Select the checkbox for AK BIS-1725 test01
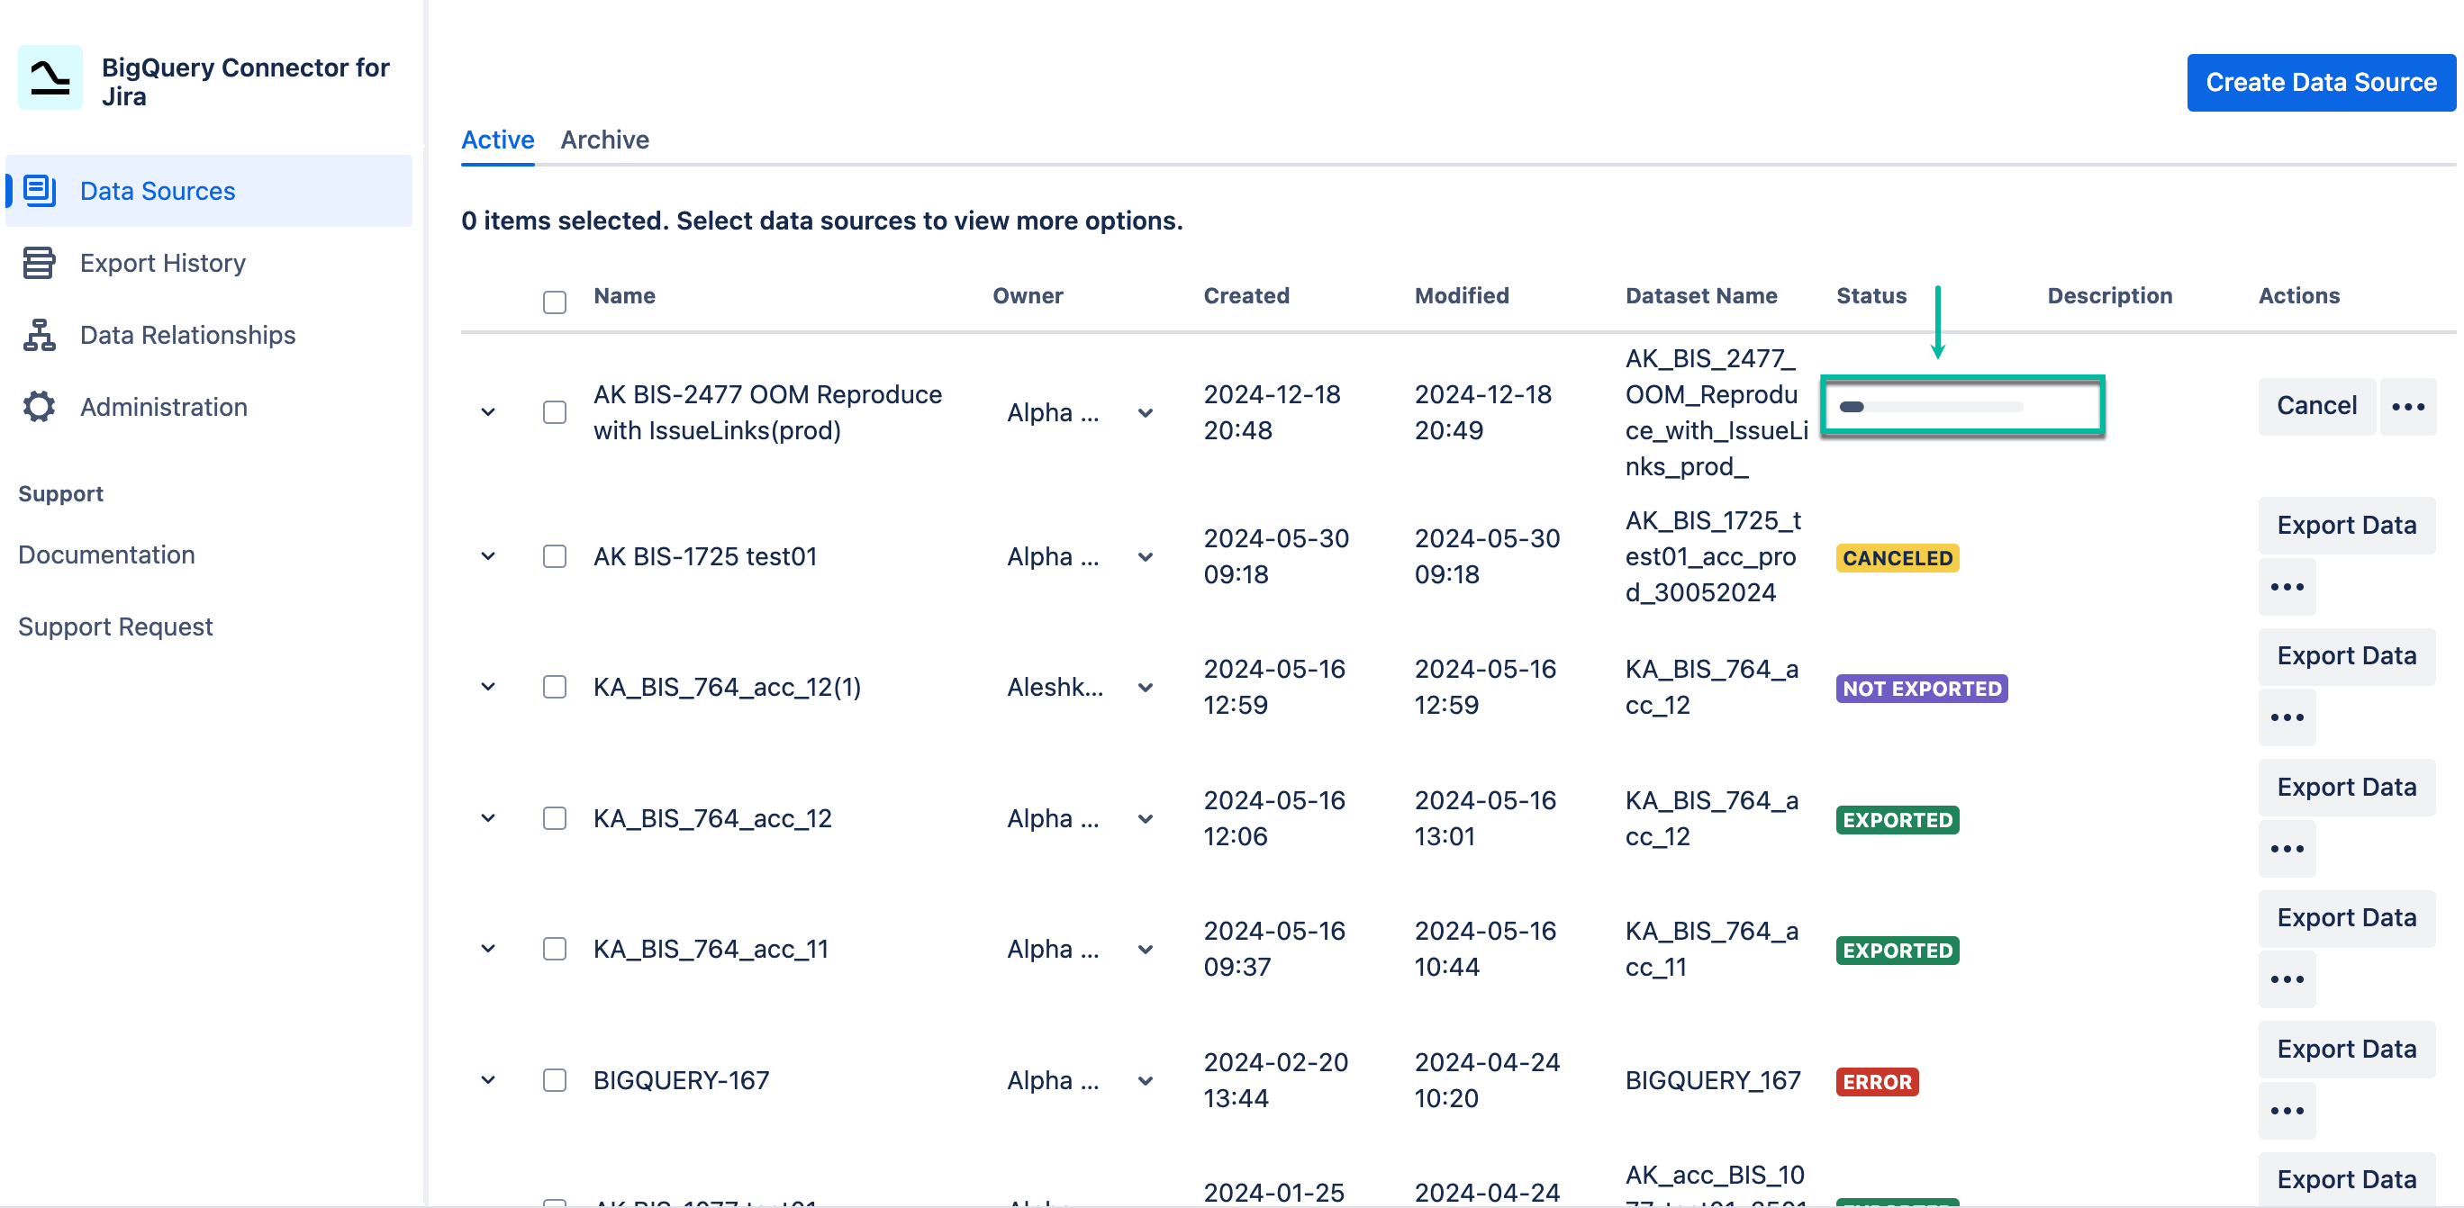The height and width of the screenshot is (1208, 2464). (x=554, y=556)
